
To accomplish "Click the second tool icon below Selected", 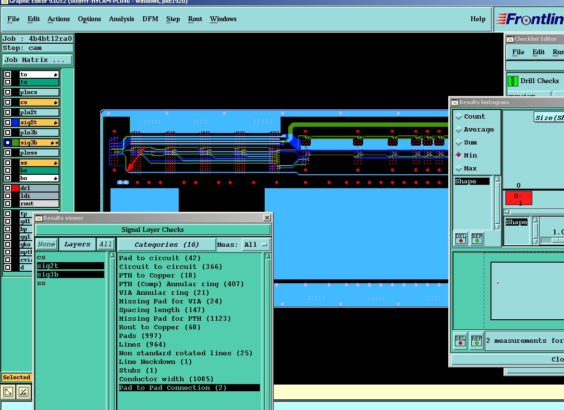I will coord(24,392).
